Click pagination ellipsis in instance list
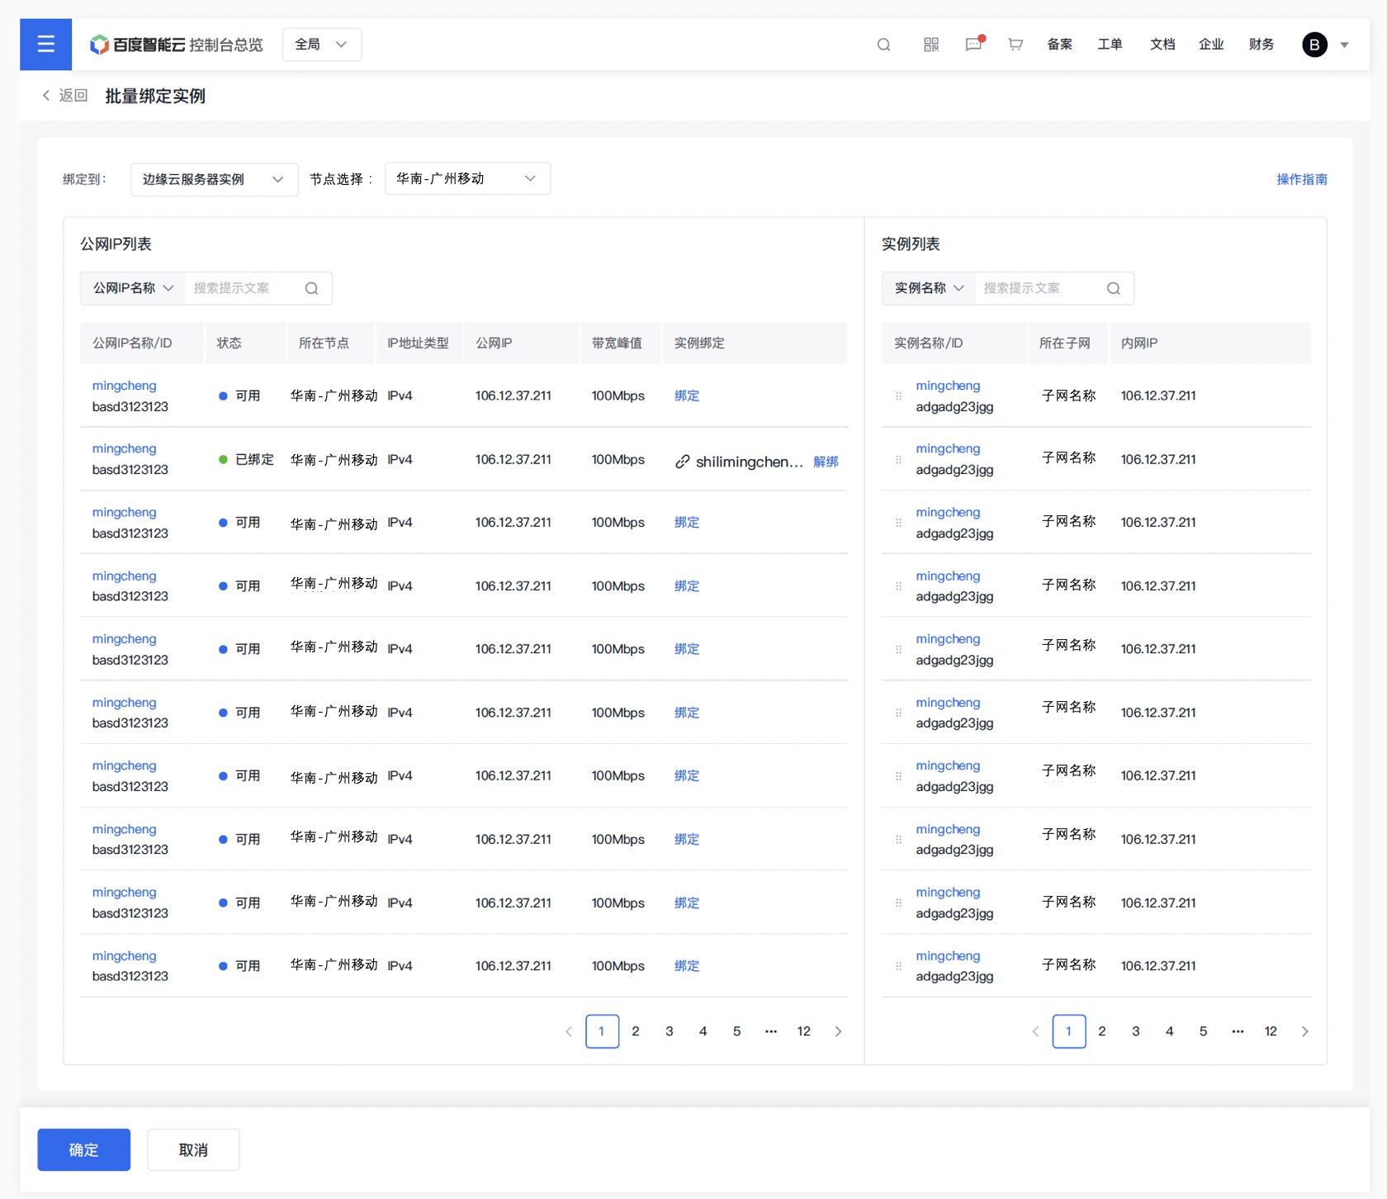 click(x=1238, y=1031)
